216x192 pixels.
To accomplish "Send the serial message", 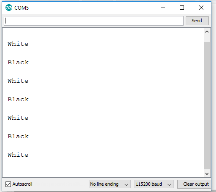I will pyautogui.click(x=197, y=21).
